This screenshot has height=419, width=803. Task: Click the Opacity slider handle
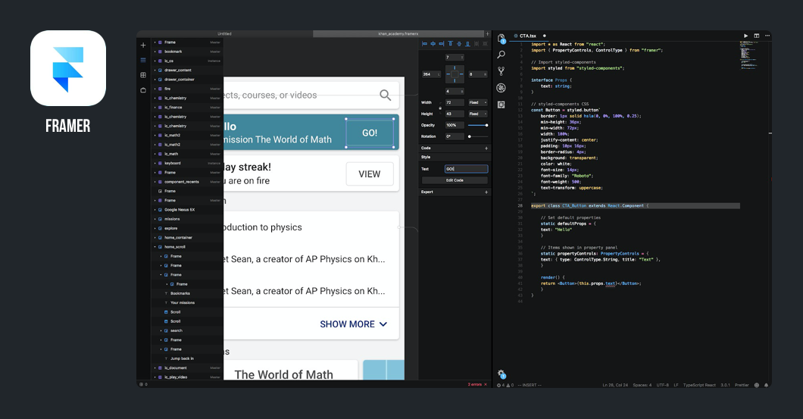tap(486, 125)
